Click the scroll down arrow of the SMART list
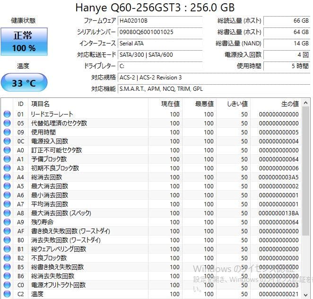313x299 pixels. [305, 295]
